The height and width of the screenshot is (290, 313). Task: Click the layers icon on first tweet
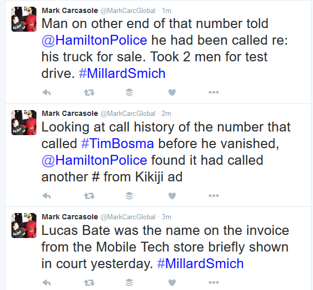tap(129, 93)
